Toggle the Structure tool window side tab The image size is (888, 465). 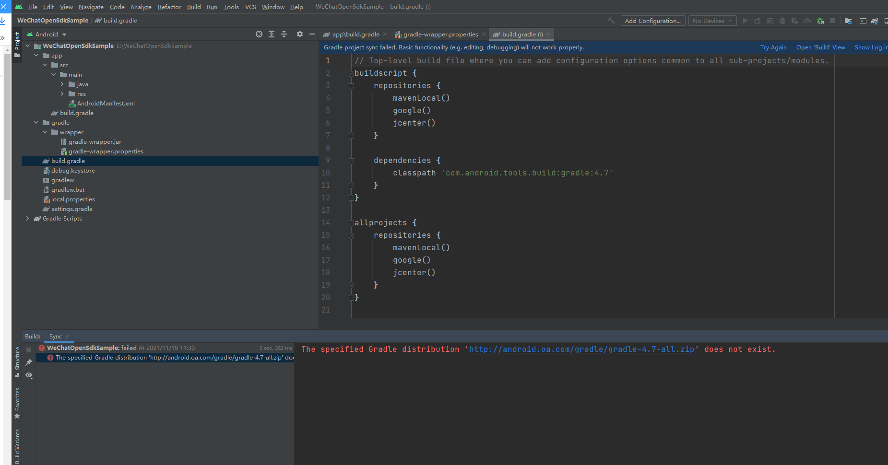pyautogui.click(x=17, y=362)
